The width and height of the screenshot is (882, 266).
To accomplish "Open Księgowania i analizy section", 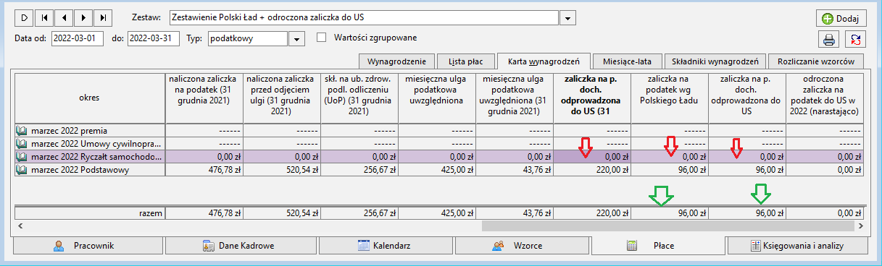I will click(797, 246).
